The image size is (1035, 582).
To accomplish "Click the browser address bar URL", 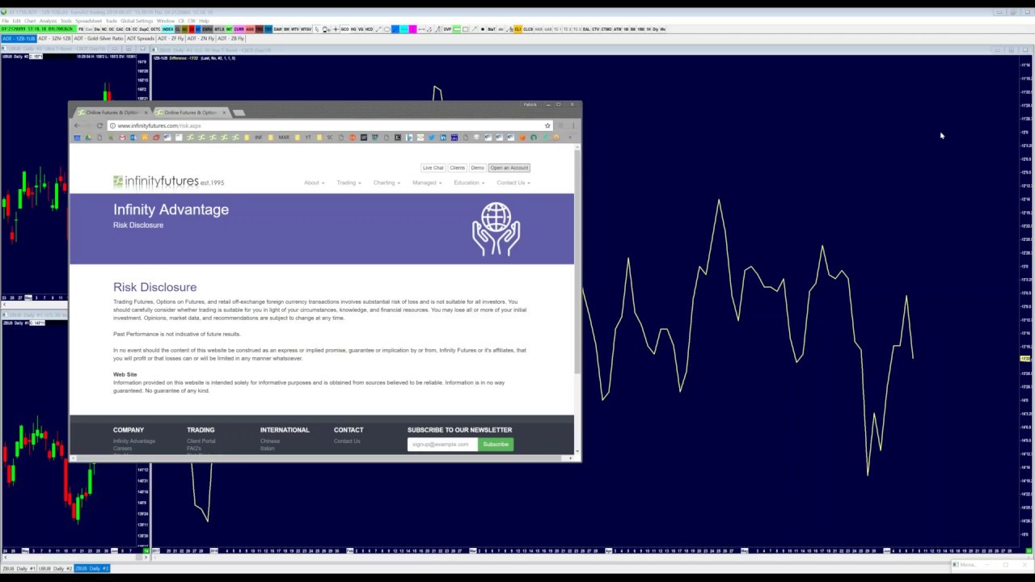I will pos(159,125).
